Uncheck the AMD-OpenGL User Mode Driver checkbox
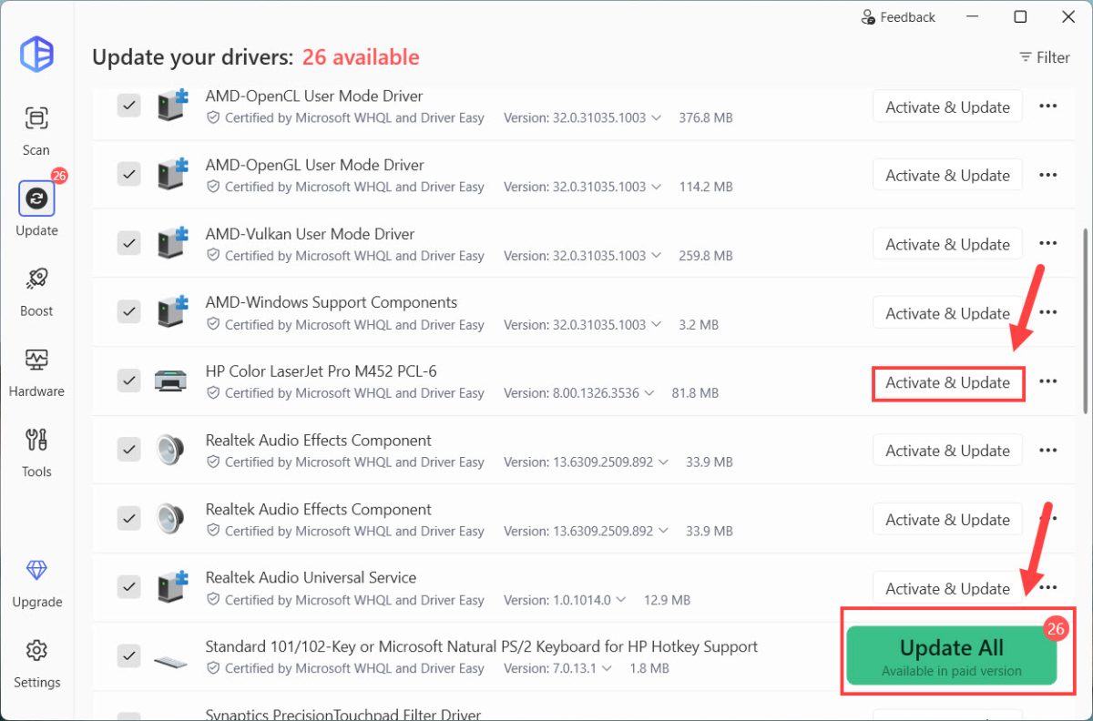 128,175
